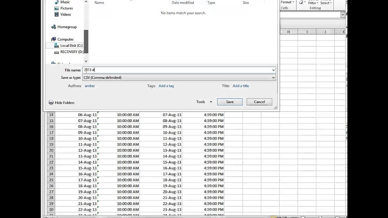This screenshot has width=388, height=218.
Task: Click Add a tag link
Action: click(x=166, y=86)
